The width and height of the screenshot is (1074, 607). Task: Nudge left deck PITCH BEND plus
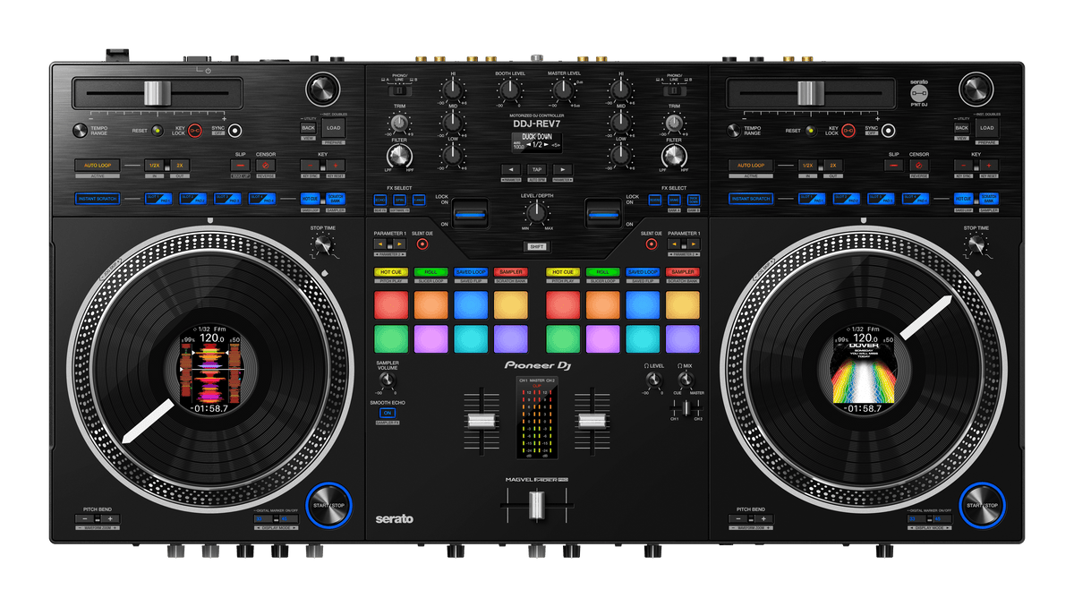click(111, 518)
